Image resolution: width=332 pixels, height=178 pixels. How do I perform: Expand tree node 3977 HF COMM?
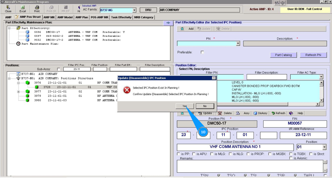[19, 92]
